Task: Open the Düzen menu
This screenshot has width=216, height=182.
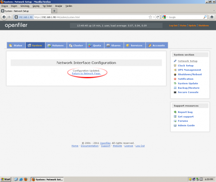Action: tap(14, 6)
